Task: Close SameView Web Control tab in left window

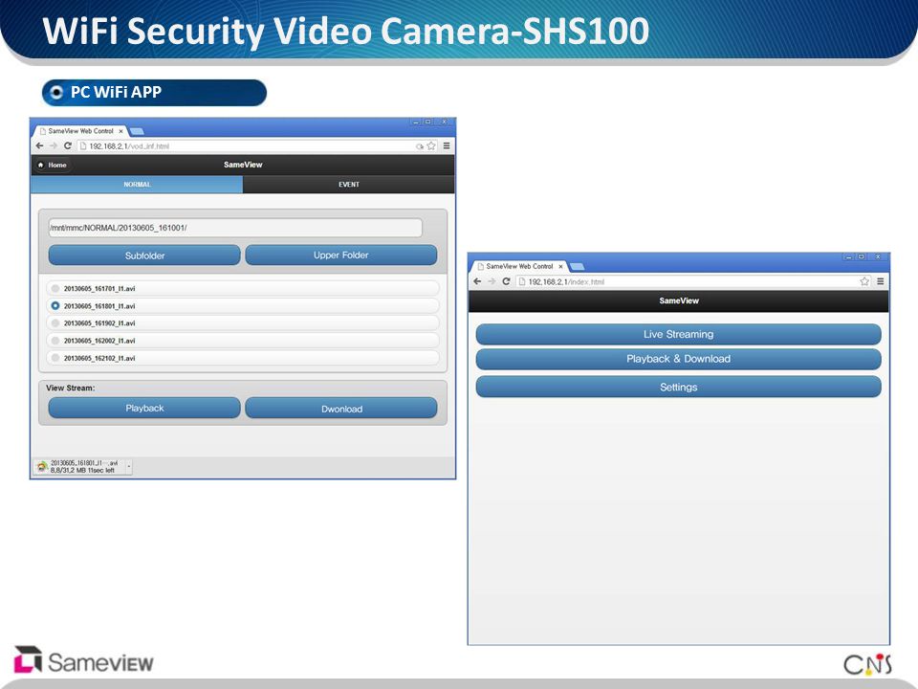Action: click(x=120, y=131)
